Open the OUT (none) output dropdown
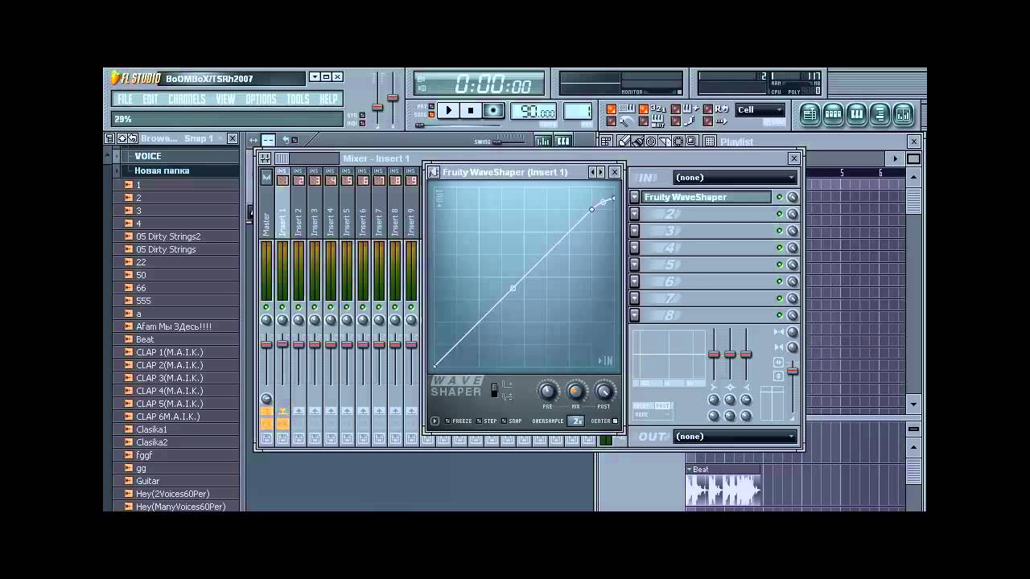Screen dimensions: 1030x579 tap(735, 437)
